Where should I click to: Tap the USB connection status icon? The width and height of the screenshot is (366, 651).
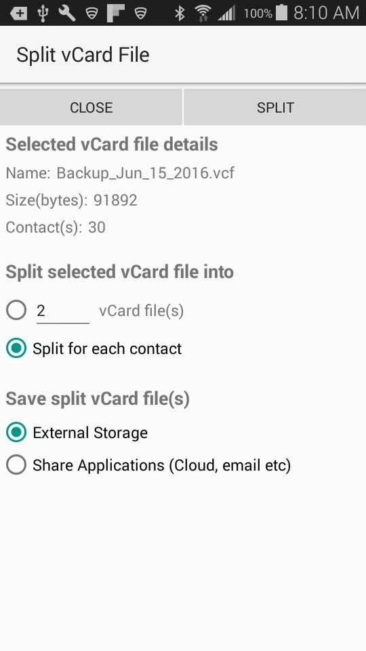coord(42,14)
